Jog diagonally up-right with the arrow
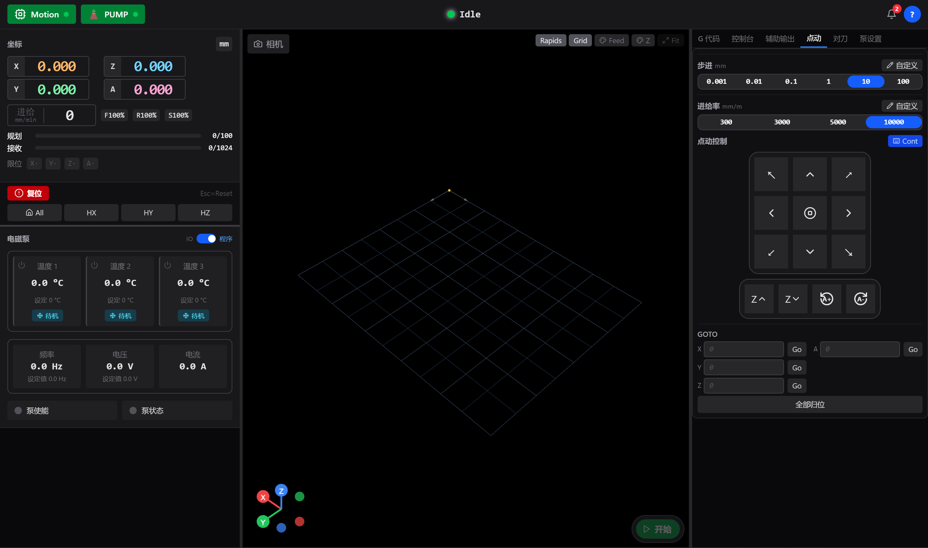This screenshot has width=928, height=548. pos(849,174)
